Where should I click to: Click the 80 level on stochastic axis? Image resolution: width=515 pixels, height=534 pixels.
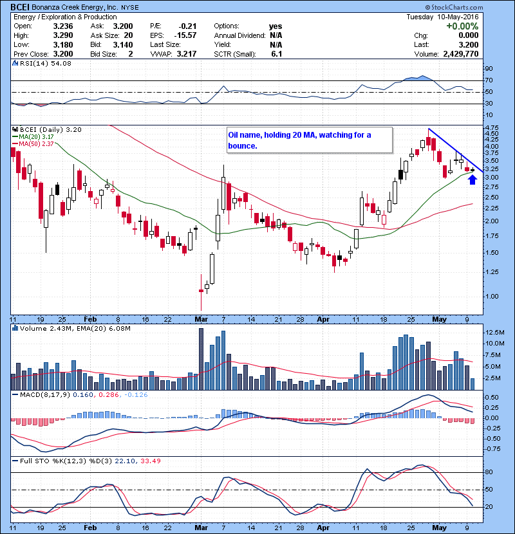(489, 472)
